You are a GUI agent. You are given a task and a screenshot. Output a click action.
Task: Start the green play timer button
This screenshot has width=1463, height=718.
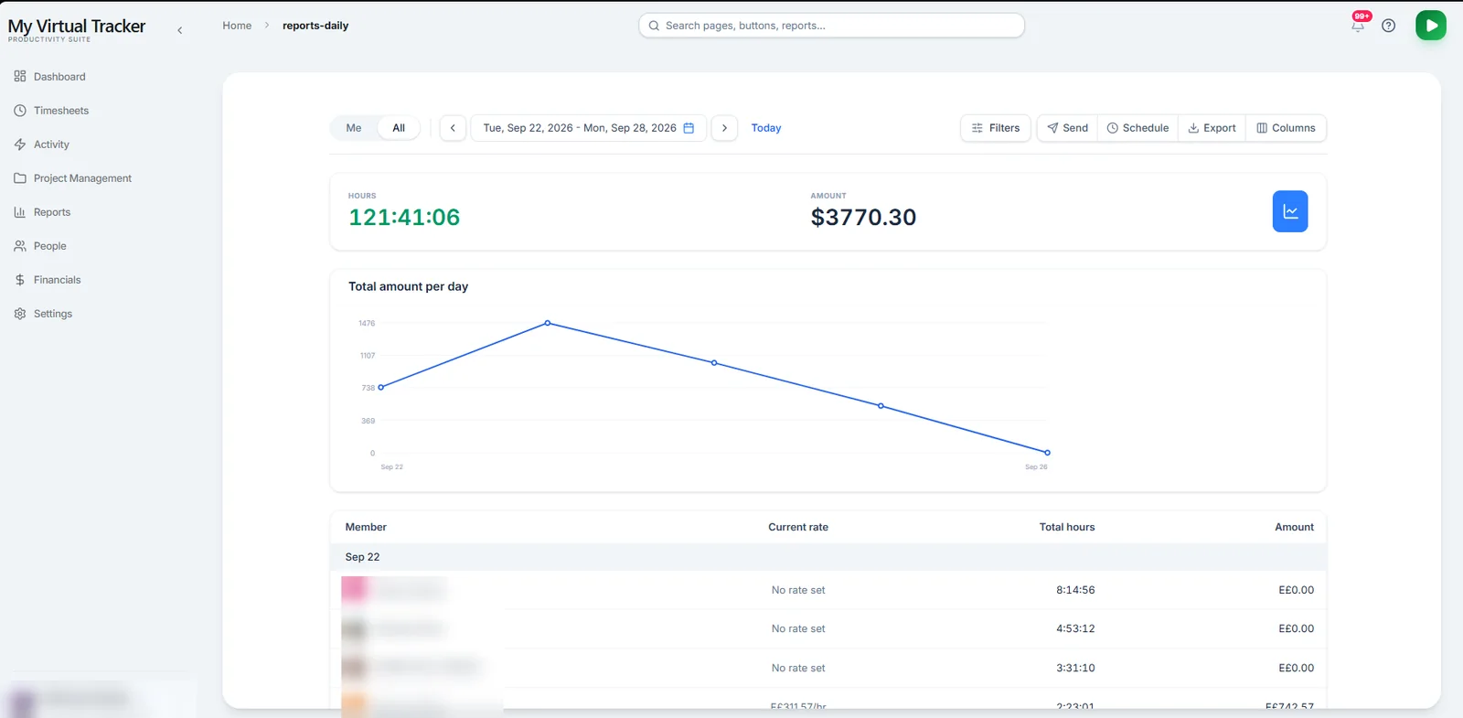point(1430,26)
